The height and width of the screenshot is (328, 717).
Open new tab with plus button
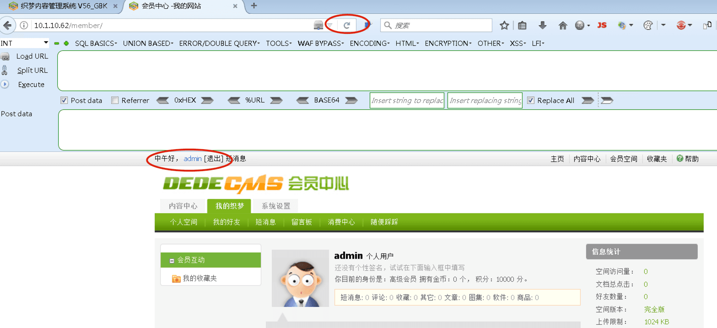254,6
